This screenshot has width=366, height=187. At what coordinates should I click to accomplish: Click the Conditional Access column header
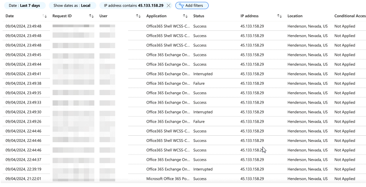349,16
